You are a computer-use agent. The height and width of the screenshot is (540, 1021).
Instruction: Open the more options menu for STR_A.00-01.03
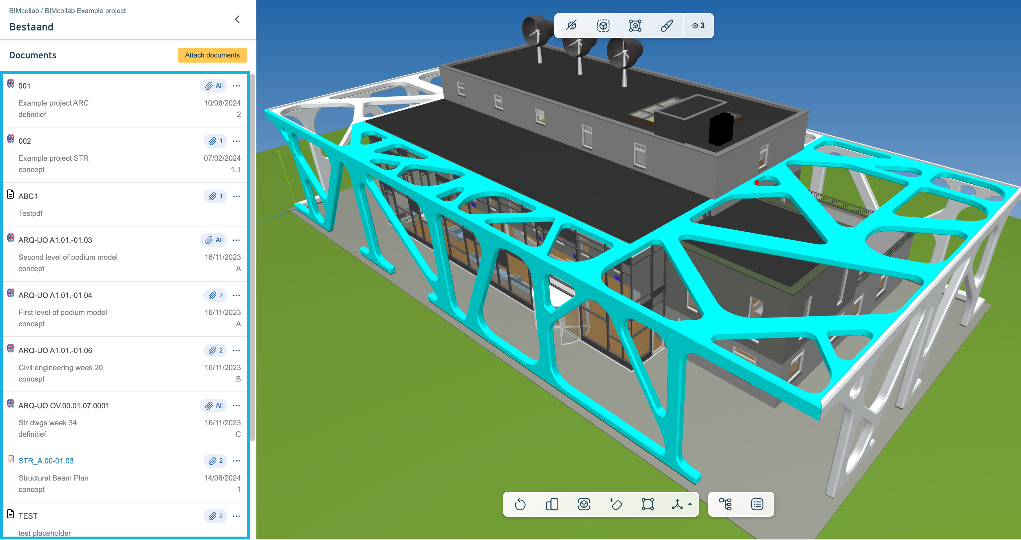point(237,461)
